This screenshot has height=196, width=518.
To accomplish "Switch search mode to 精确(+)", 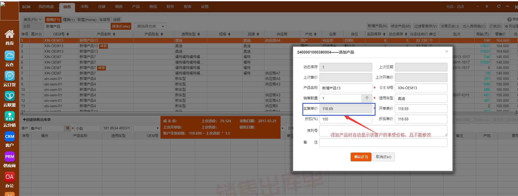I will [69, 20].
